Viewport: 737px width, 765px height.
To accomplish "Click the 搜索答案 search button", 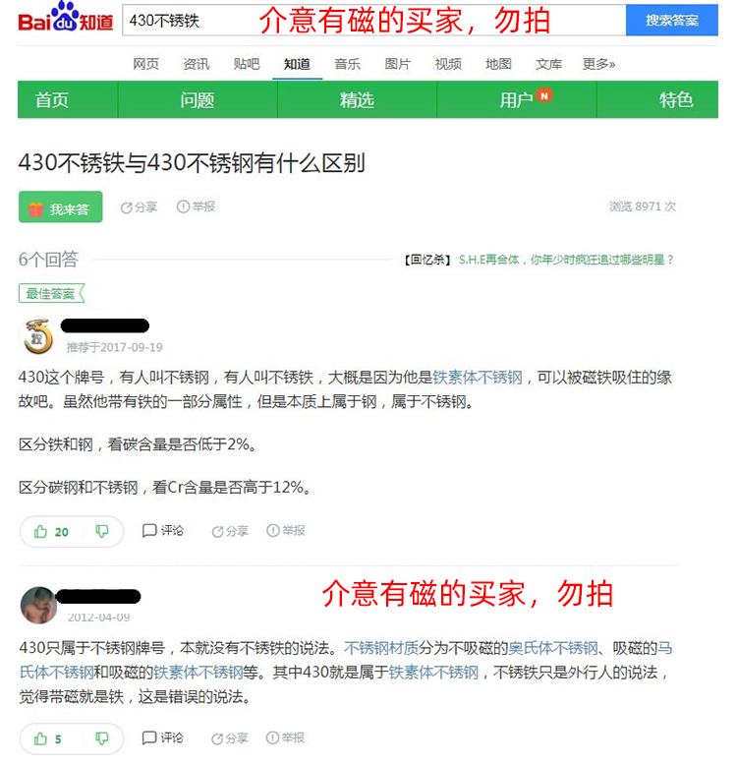I will (x=672, y=20).
